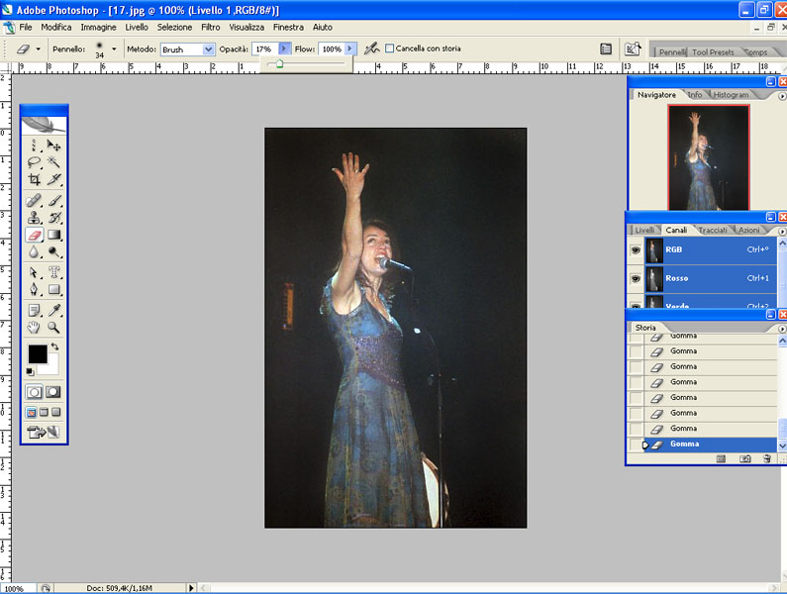Viewport: 787px width, 594px height.
Task: Open the Eraser tool preset picker arrow
Action: [x=39, y=49]
